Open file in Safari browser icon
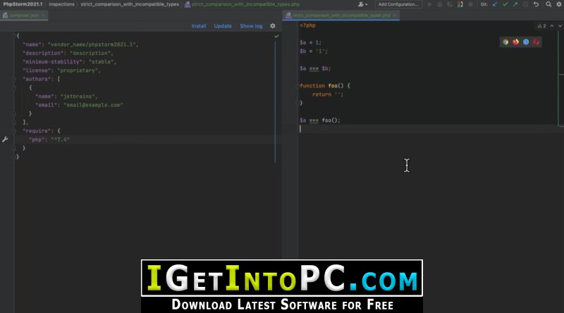Viewport: 564px width, 313px height. (526, 42)
